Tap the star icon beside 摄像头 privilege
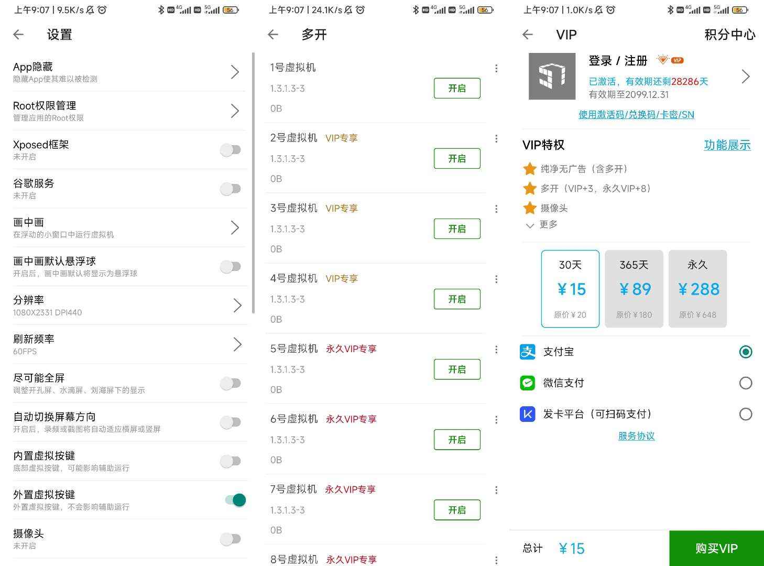 pyautogui.click(x=530, y=208)
